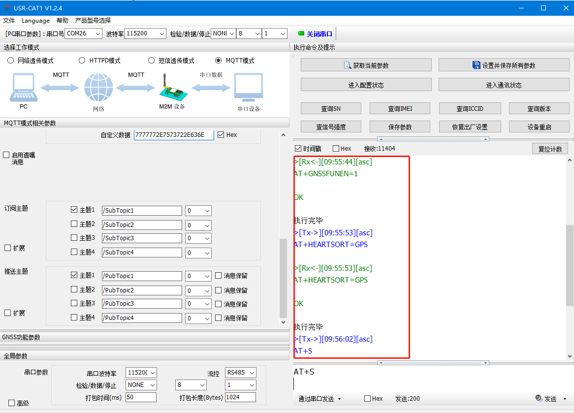The width and height of the screenshot is (574, 413).
Task: Click the save icon on 设置并保存所有参数
Action: [x=476, y=65]
